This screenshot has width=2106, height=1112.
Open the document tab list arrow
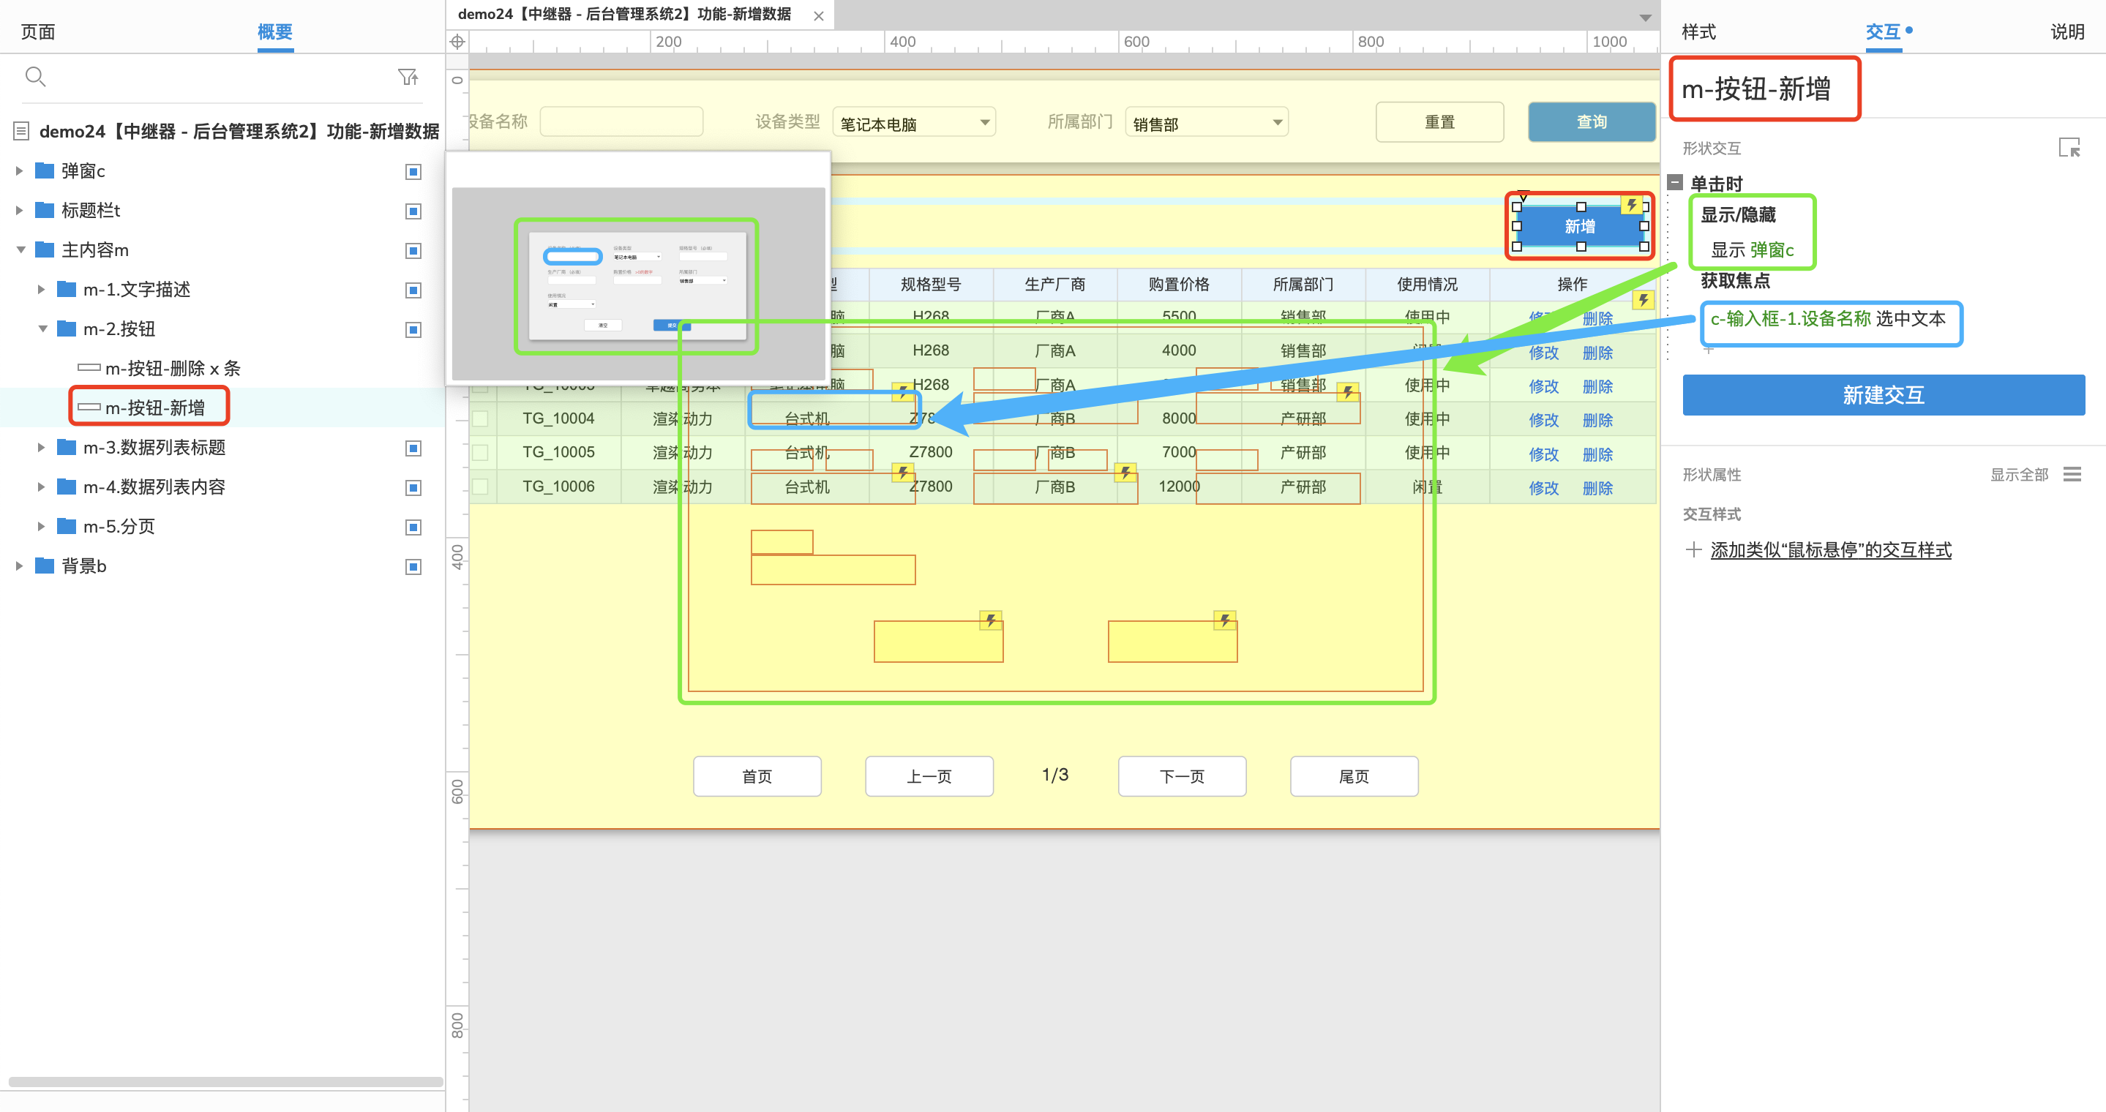tap(1645, 17)
